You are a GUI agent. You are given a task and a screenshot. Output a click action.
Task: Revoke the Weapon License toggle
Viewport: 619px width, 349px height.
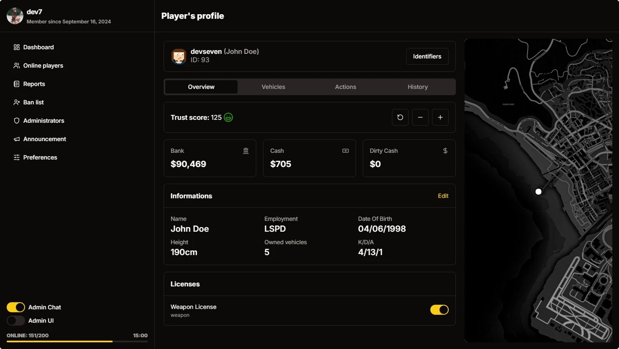tap(439, 310)
